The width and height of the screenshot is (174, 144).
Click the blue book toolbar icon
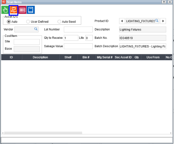[x=31, y=10]
